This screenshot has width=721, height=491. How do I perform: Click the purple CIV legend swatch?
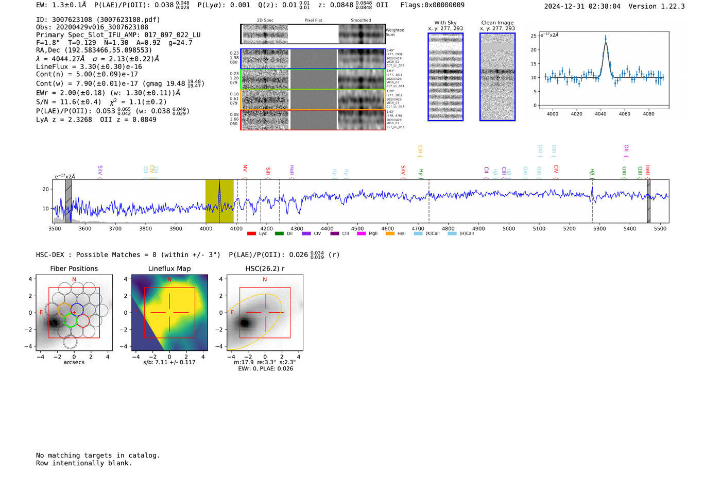click(306, 233)
